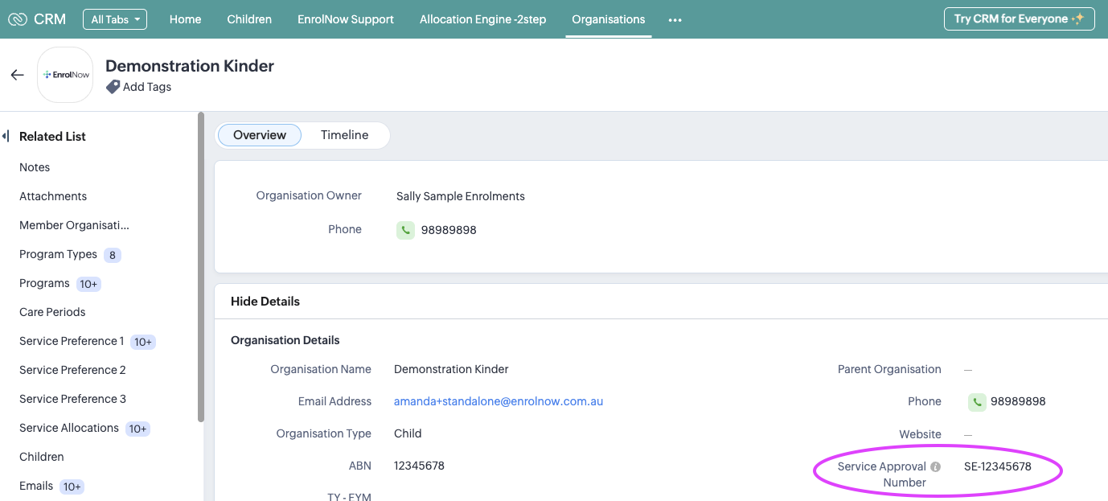Click Add Tags link
The image size is (1108, 501).
tap(147, 87)
